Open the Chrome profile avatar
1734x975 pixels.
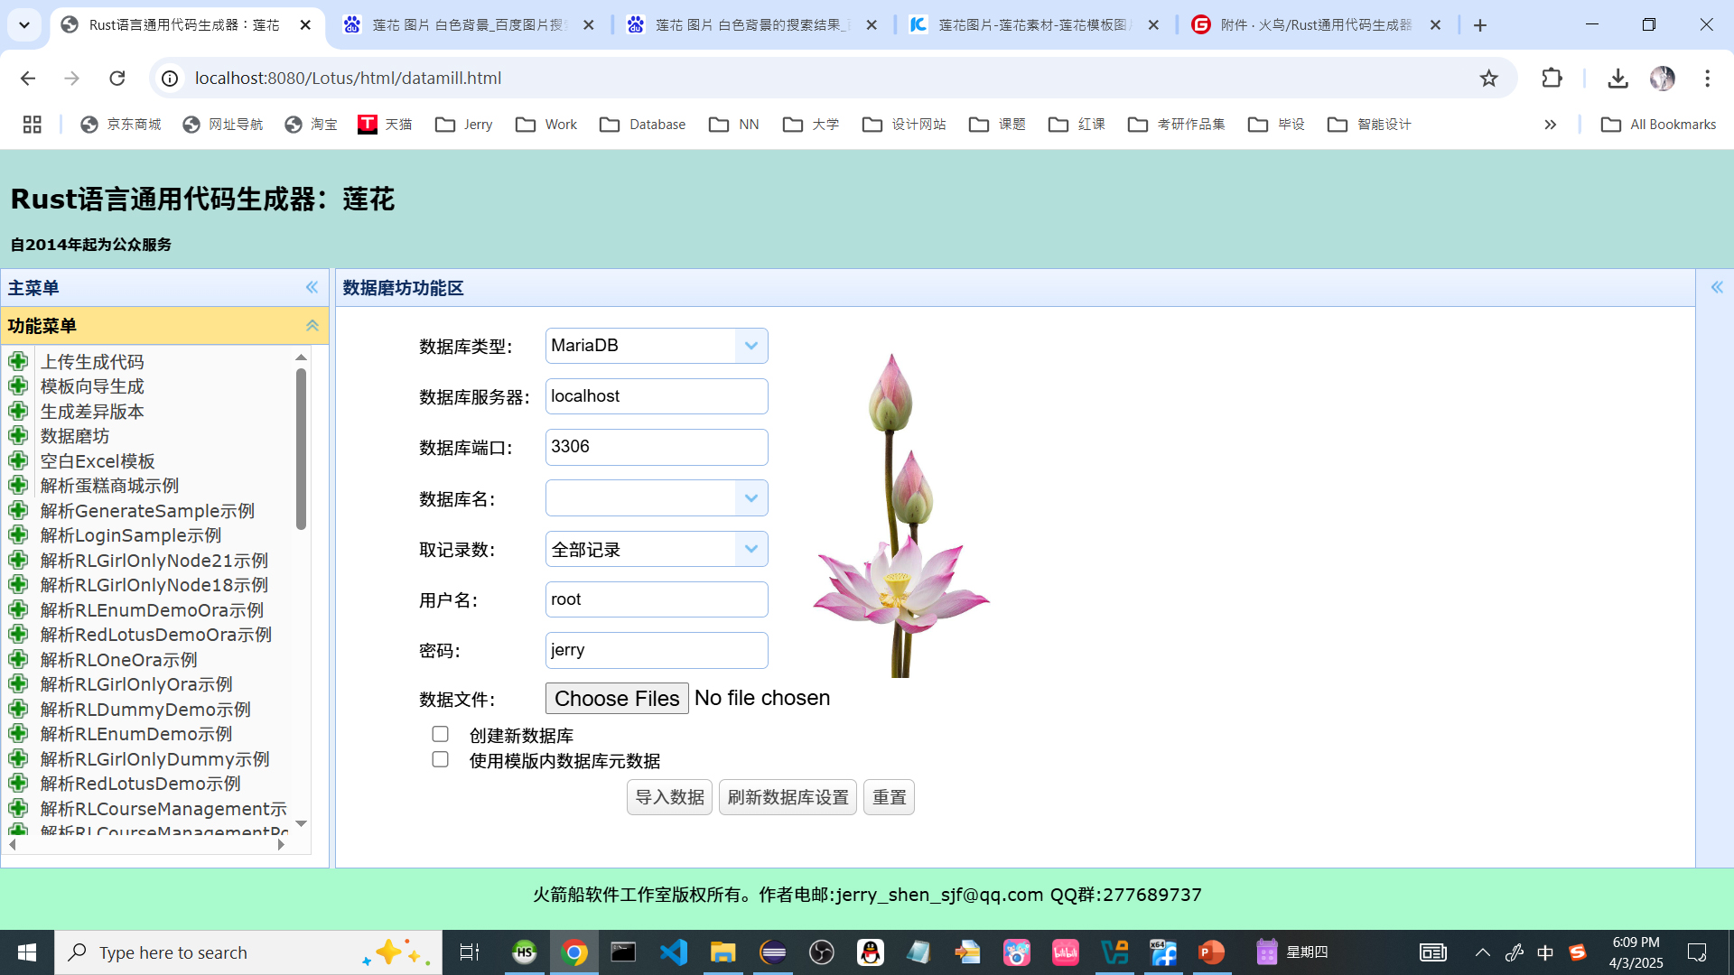tap(1663, 79)
